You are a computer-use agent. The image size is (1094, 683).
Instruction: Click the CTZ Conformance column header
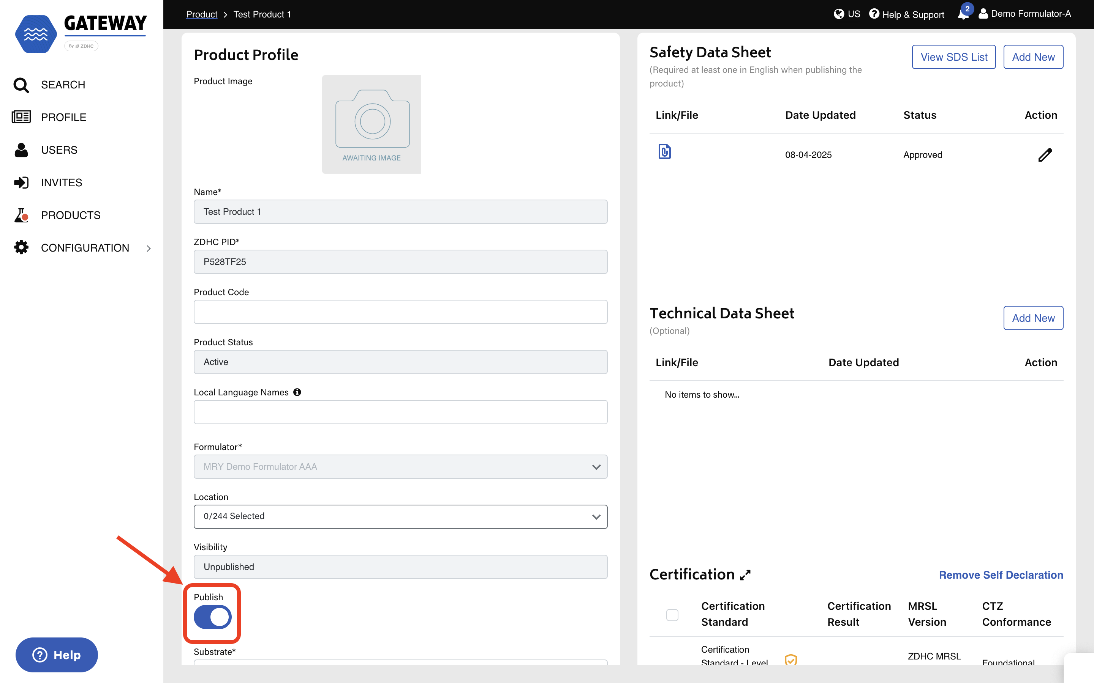coord(1016,614)
